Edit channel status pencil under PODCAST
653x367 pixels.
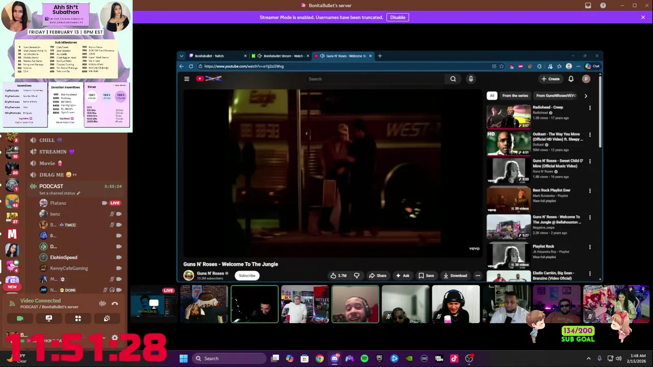pyautogui.click(x=79, y=193)
